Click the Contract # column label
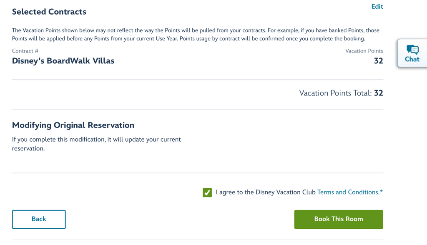Image resolution: width=427 pixels, height=245 pixels. [25, 51]
